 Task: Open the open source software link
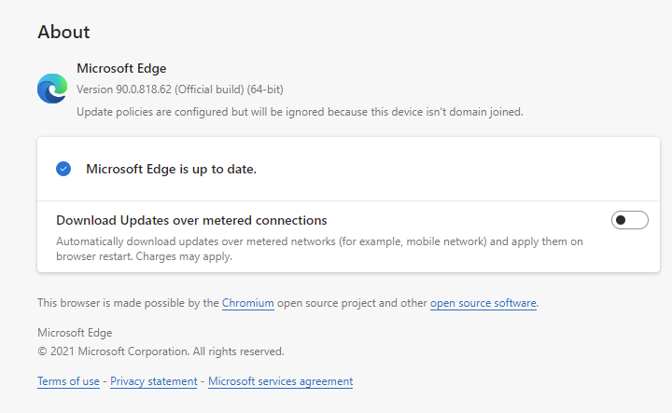tap(483, 303)
